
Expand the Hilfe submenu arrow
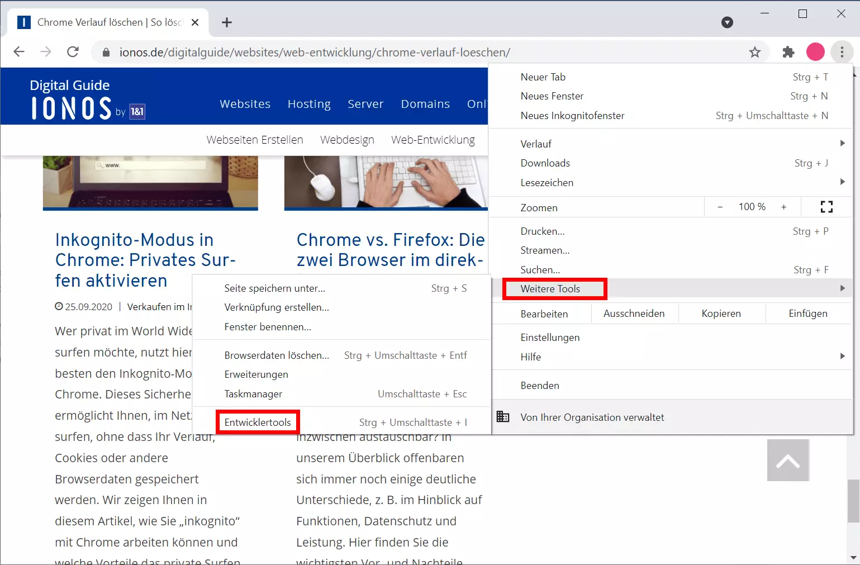pos(842,357)
